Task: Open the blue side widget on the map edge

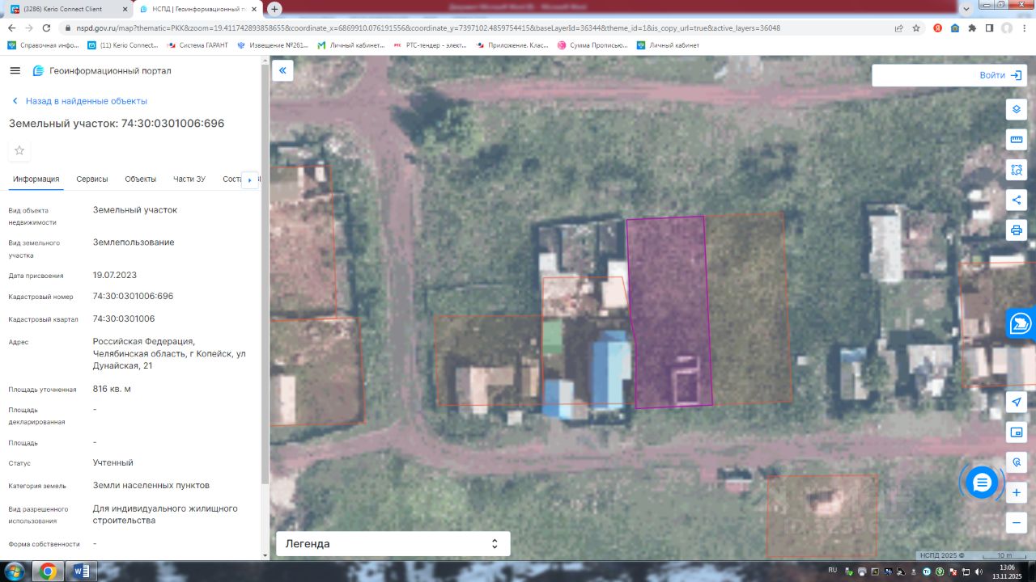Action: click(x=1021, y=323)
